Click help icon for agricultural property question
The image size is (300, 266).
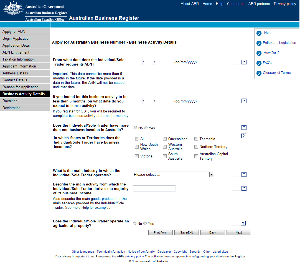tap(243, 223)
